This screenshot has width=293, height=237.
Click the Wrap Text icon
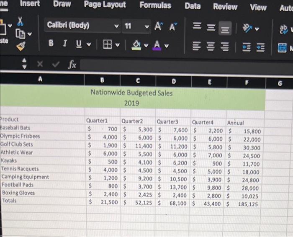pos(283,30)
